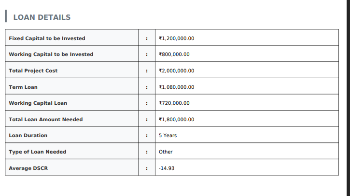Select the Working Capital Loan label
350x196 pixels.
pyautogui.click(x=38, y=103)
